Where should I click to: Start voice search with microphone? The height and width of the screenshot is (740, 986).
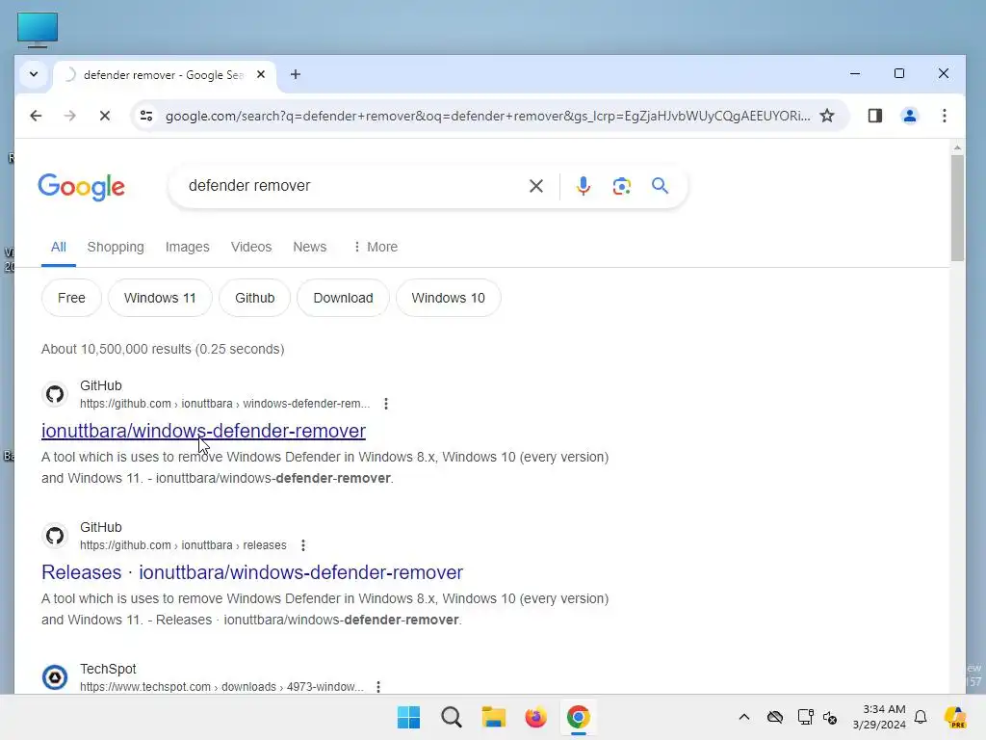click(583, 186)
